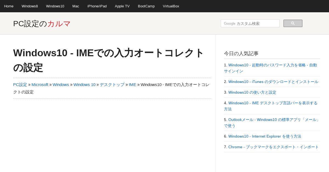Viewport: 329px width, 172px height.
Task: Open the Outlookメール article link
Action: [x=272, y=123]
